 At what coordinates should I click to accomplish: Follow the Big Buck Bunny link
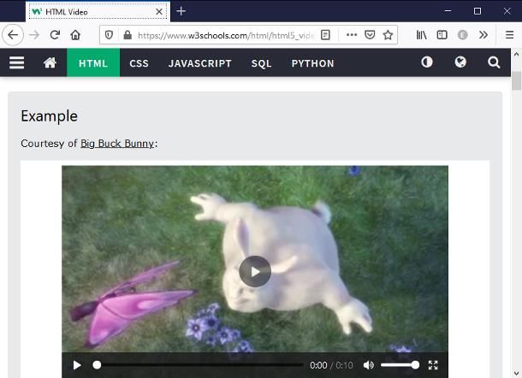pyautogui.click(x=117, y=144)
